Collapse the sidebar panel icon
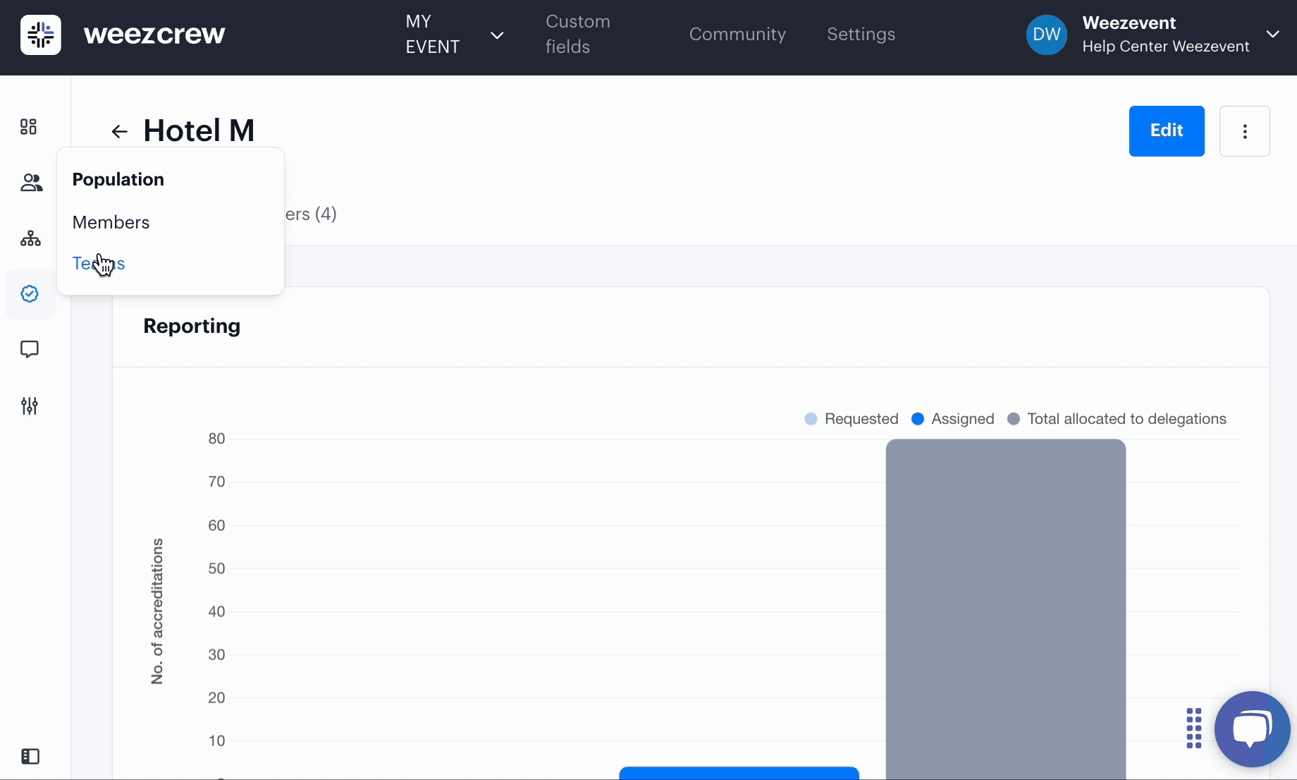 click(30, 757)
